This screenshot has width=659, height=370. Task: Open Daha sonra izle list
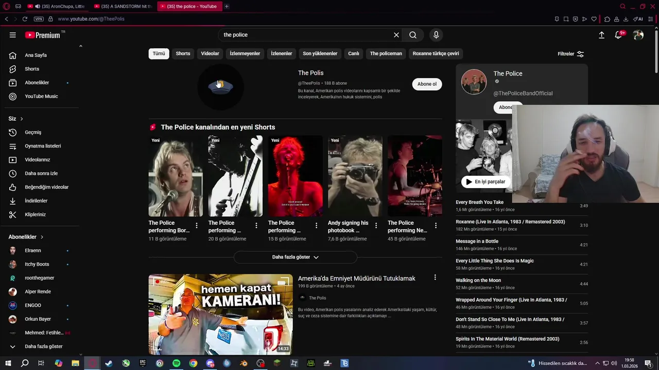pos(40,173)
